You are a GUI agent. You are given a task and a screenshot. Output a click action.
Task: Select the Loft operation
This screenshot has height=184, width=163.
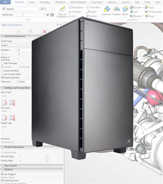coord(134,12)
